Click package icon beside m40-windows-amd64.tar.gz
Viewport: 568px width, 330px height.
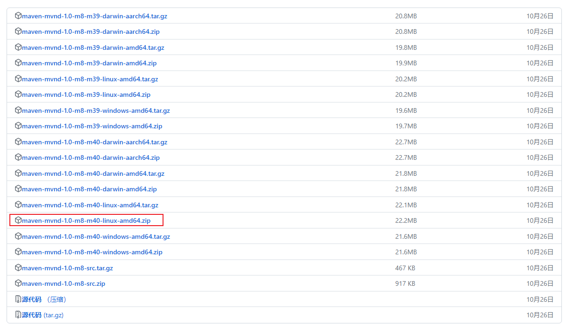pyautogui.click(x=18, y=236)
